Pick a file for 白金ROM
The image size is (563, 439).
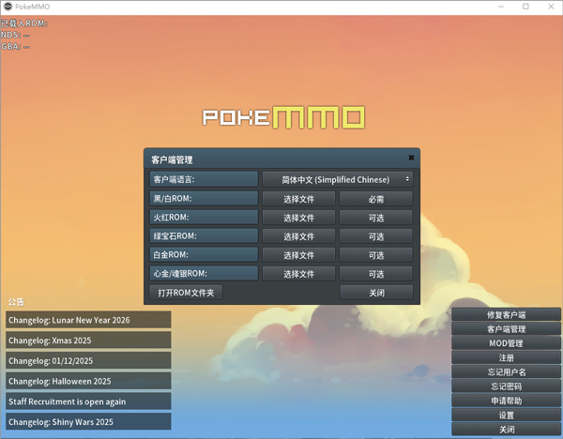(298, 255)
